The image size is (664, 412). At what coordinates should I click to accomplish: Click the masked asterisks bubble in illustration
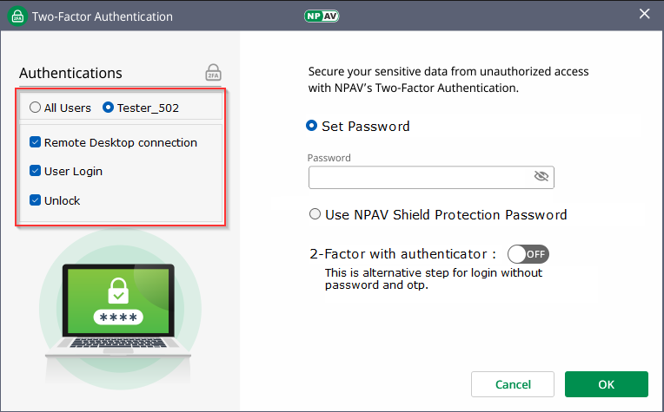pyautogui.click(x=117, y=317)
